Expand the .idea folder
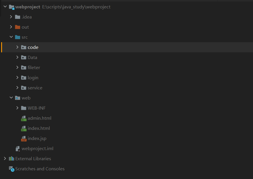The height and width of the screenshot is (179, 253). point(11,17)
